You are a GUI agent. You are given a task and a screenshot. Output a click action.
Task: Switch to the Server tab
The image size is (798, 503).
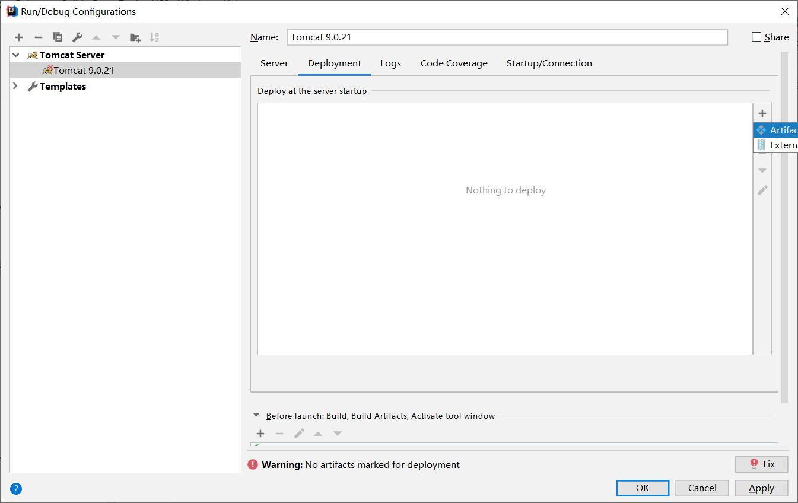point(274,63)
